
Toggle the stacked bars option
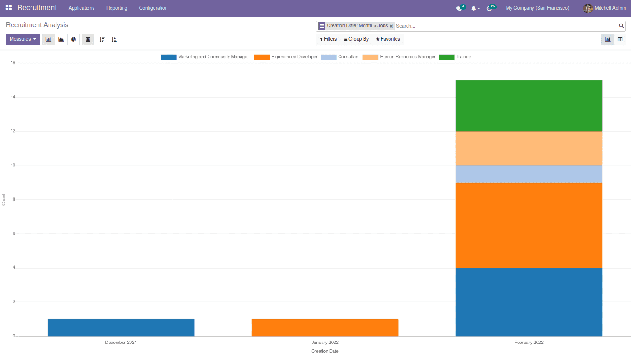coord(88,39)
